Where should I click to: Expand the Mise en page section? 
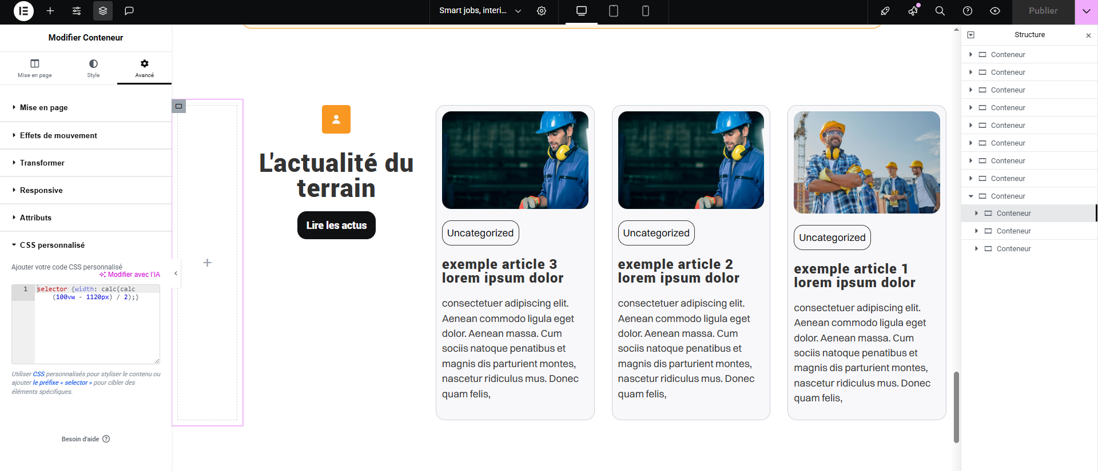click(86, 107)
